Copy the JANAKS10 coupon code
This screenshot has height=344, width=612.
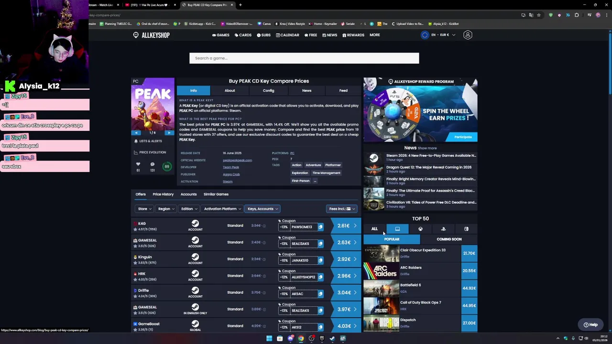point(320,260)
